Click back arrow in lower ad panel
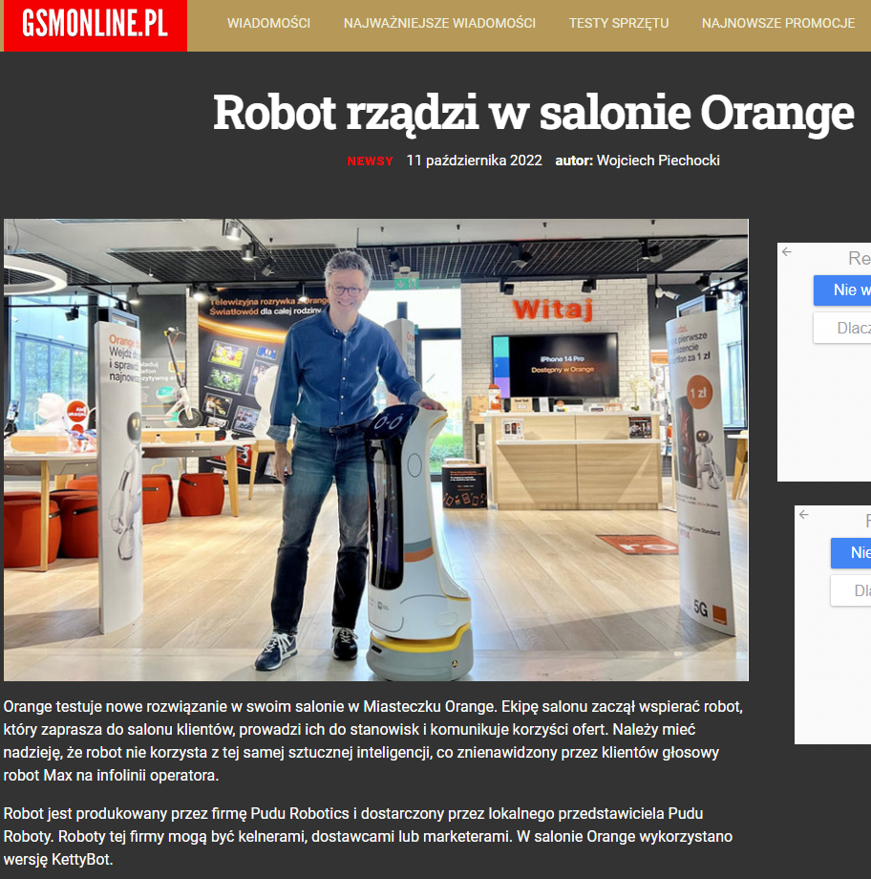Image resolution: width=871 pixels, height=879 pixels. (x=804, y=515)
